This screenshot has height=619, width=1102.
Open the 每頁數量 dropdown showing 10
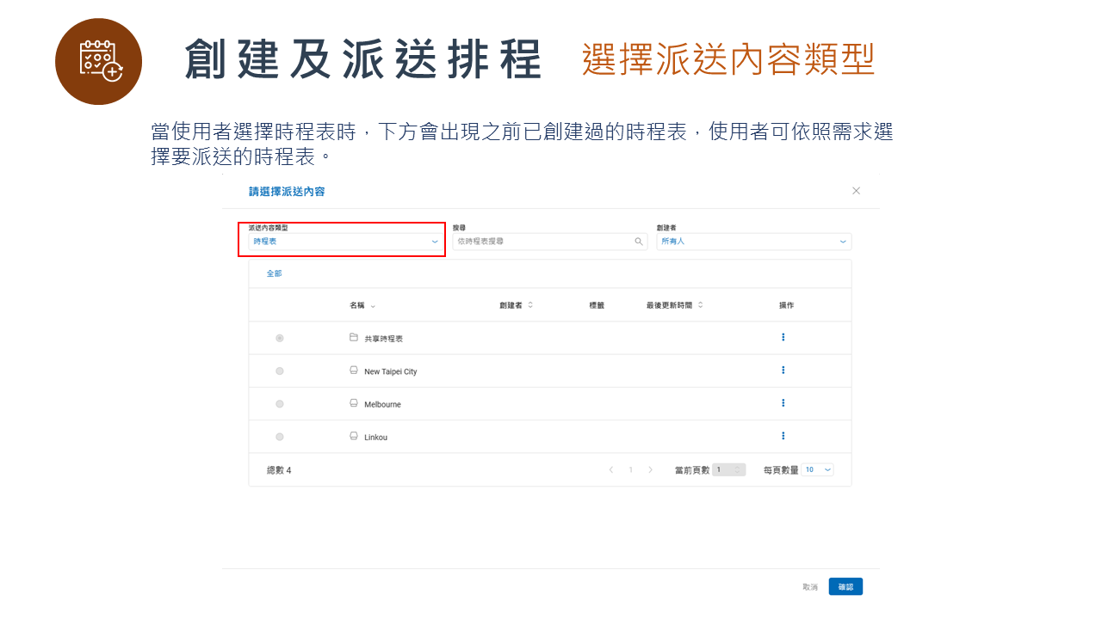coord(816,469)
